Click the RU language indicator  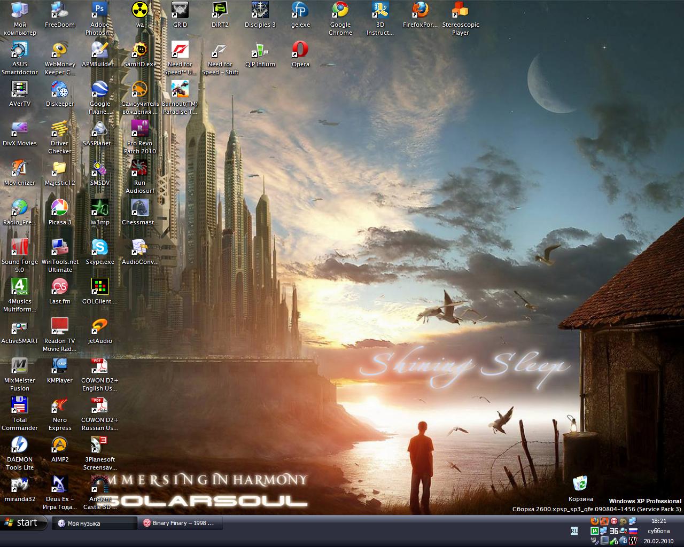[x=574, y=531]
